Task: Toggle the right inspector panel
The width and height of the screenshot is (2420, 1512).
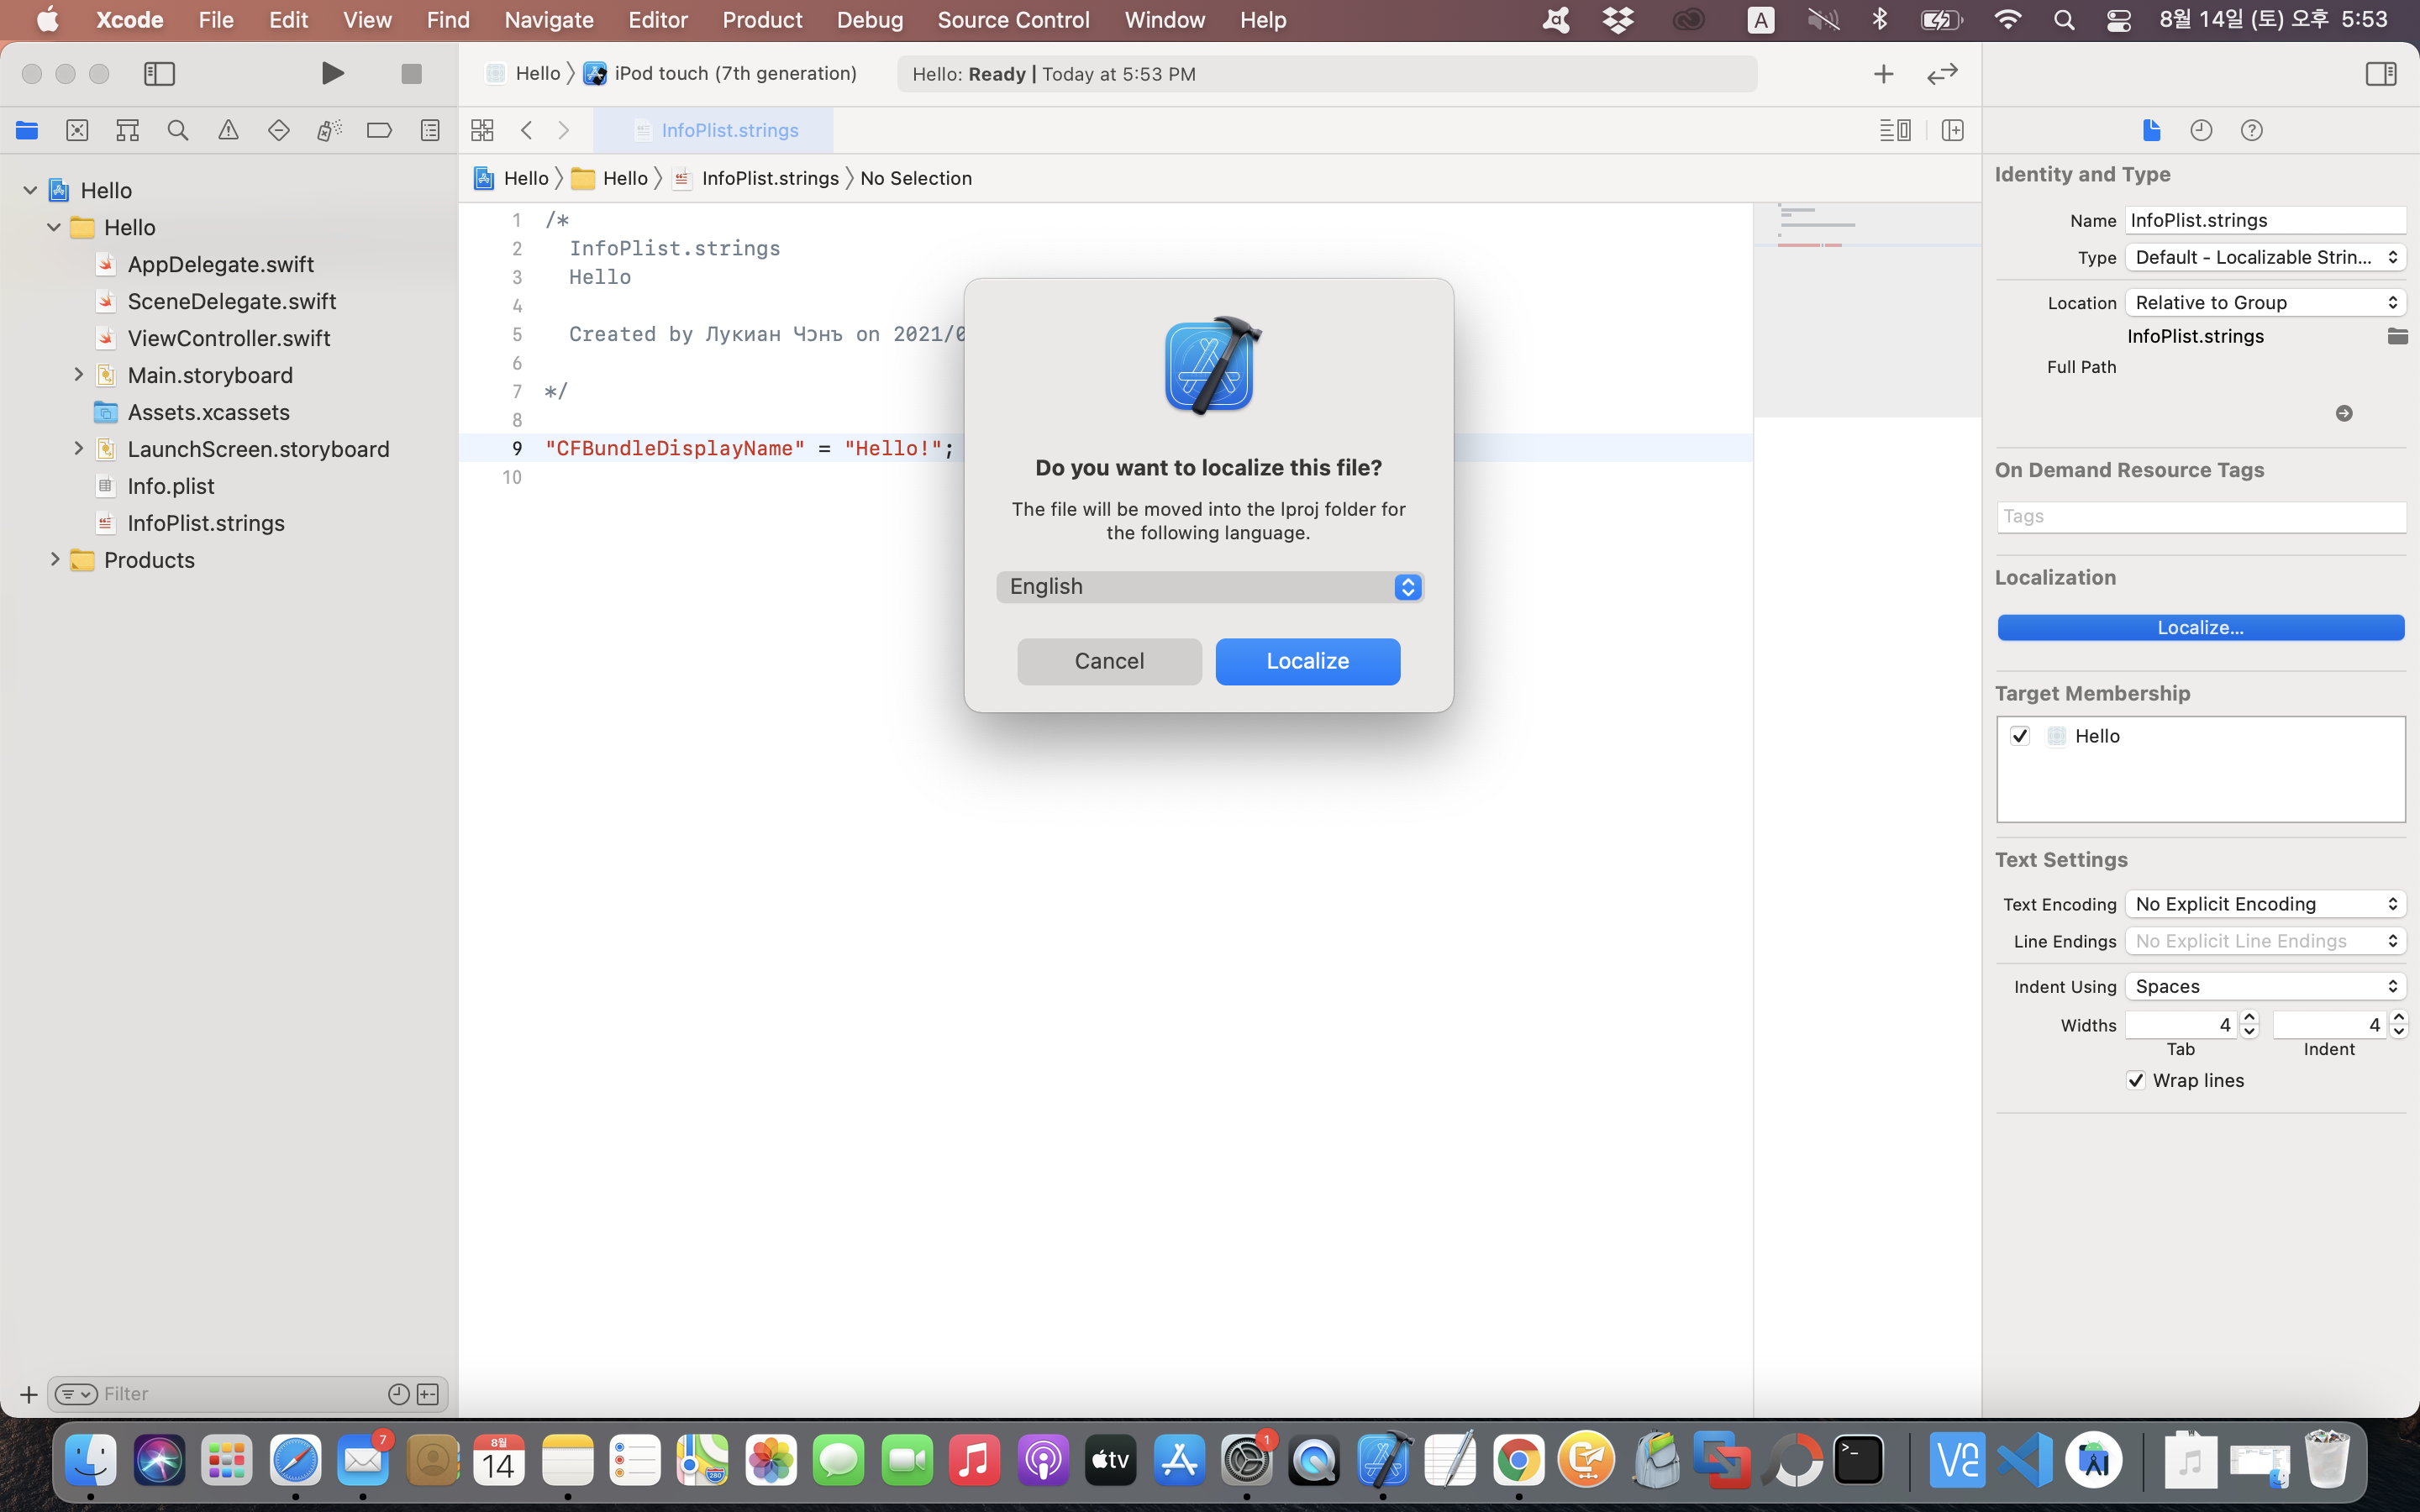Action: pos(2381,73)
